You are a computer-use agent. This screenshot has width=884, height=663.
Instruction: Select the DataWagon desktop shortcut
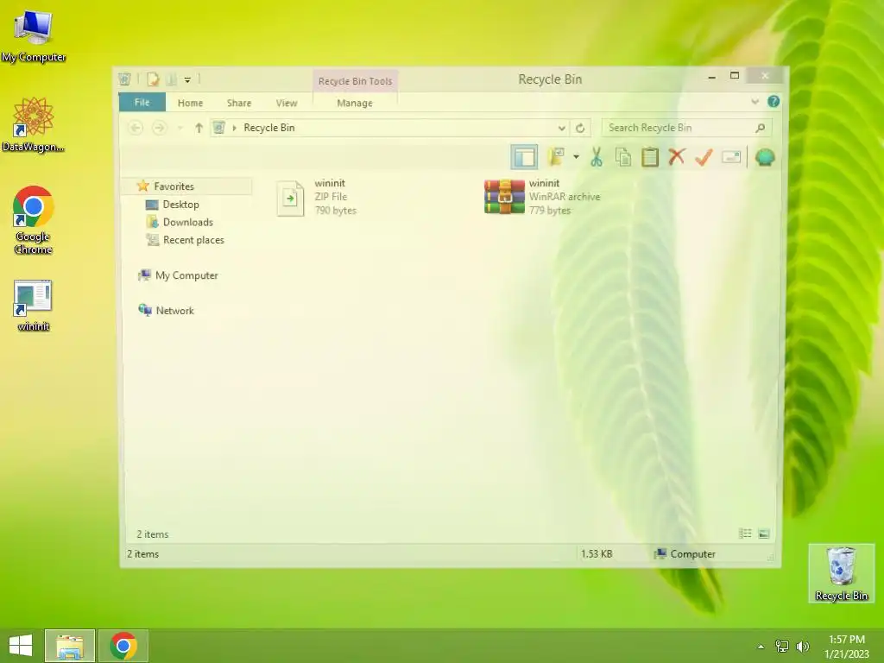[x=34, y=124]
